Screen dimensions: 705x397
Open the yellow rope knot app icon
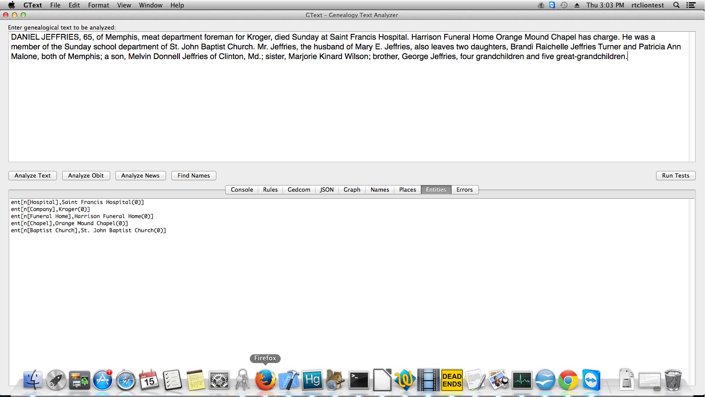pyautogui.click(x=405, y=380)
